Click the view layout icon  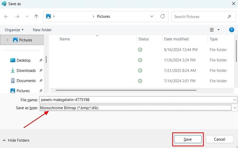[x=212, y=30]
